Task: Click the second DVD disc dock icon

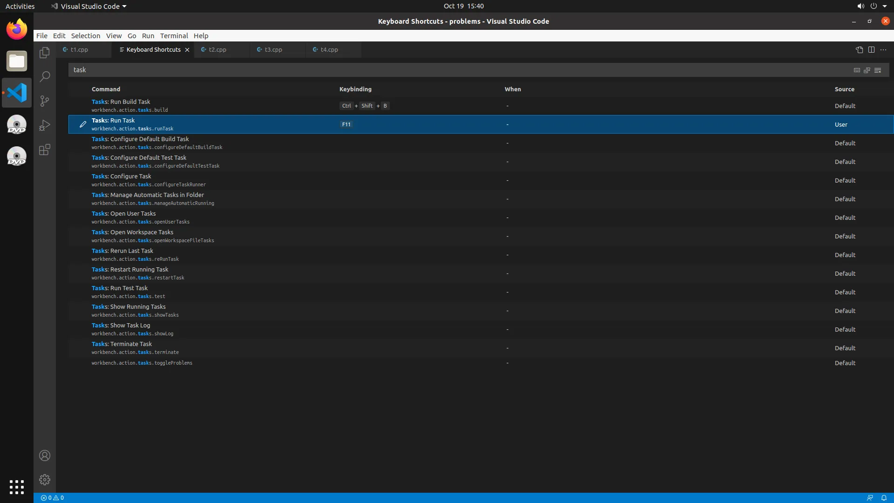Action: (x=17, y=156)
